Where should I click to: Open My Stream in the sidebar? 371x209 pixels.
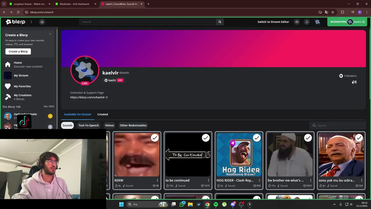[x=28, y=75]
